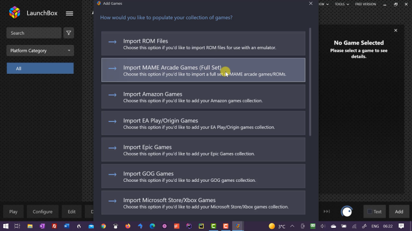
Task: Close the No Game Selected details panel
Action: pyautogui.click(x=395, y=30)
